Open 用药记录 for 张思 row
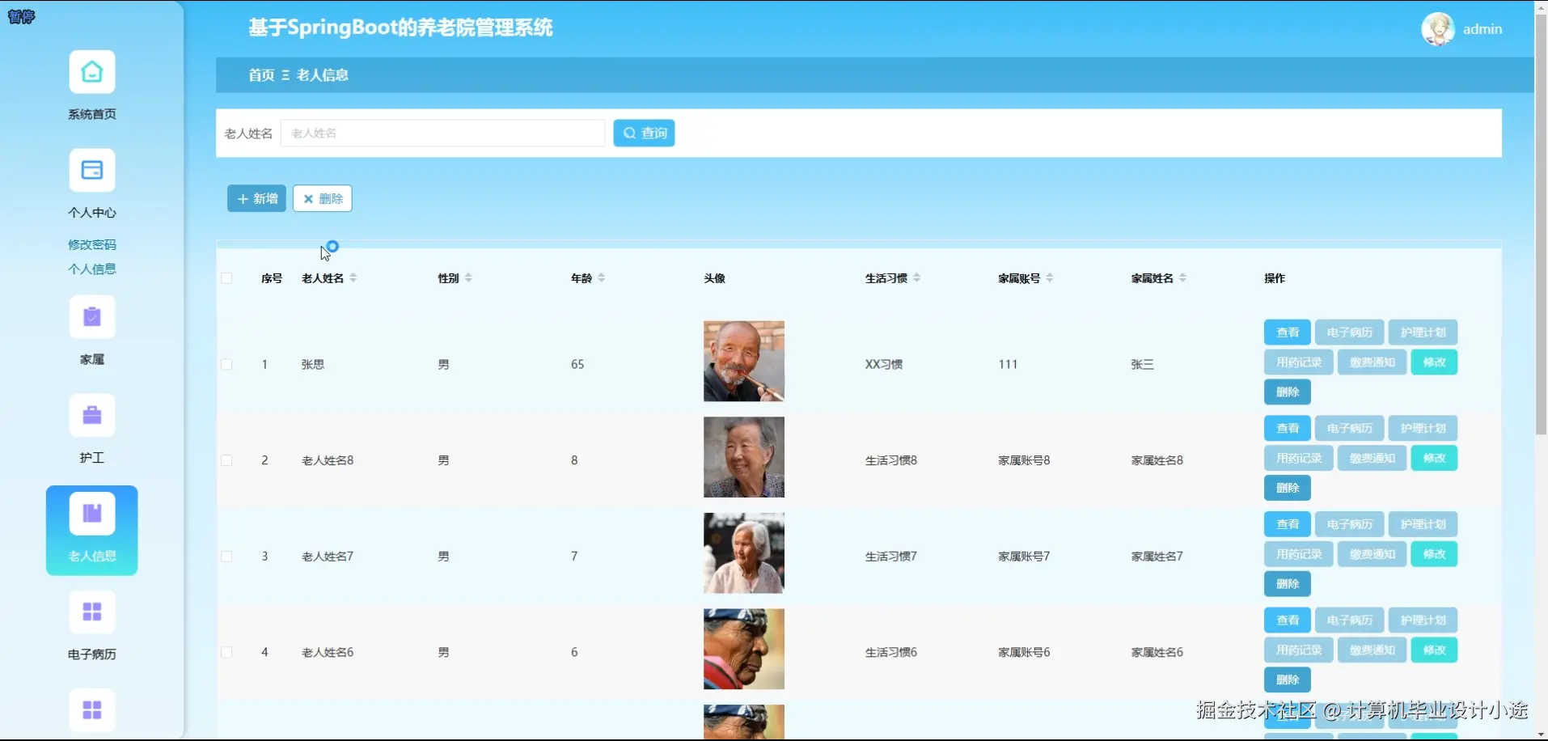 pyautogui.click(x=1298, y=362)
